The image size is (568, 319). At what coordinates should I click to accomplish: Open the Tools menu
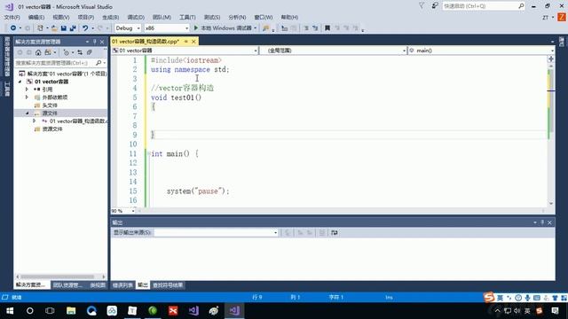coord(187,17)
